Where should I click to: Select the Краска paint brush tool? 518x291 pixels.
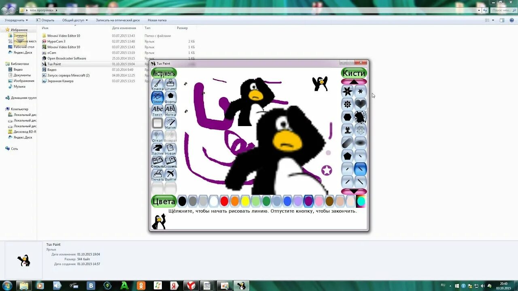pos(157,85)
